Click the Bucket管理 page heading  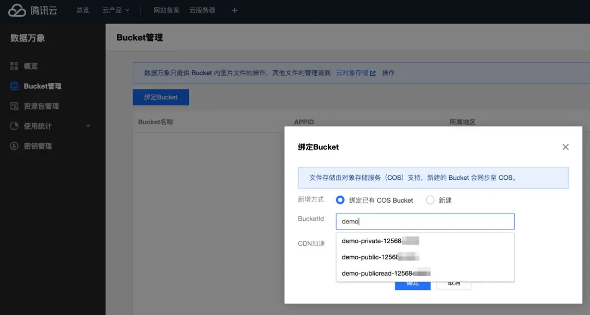[140, 38]
